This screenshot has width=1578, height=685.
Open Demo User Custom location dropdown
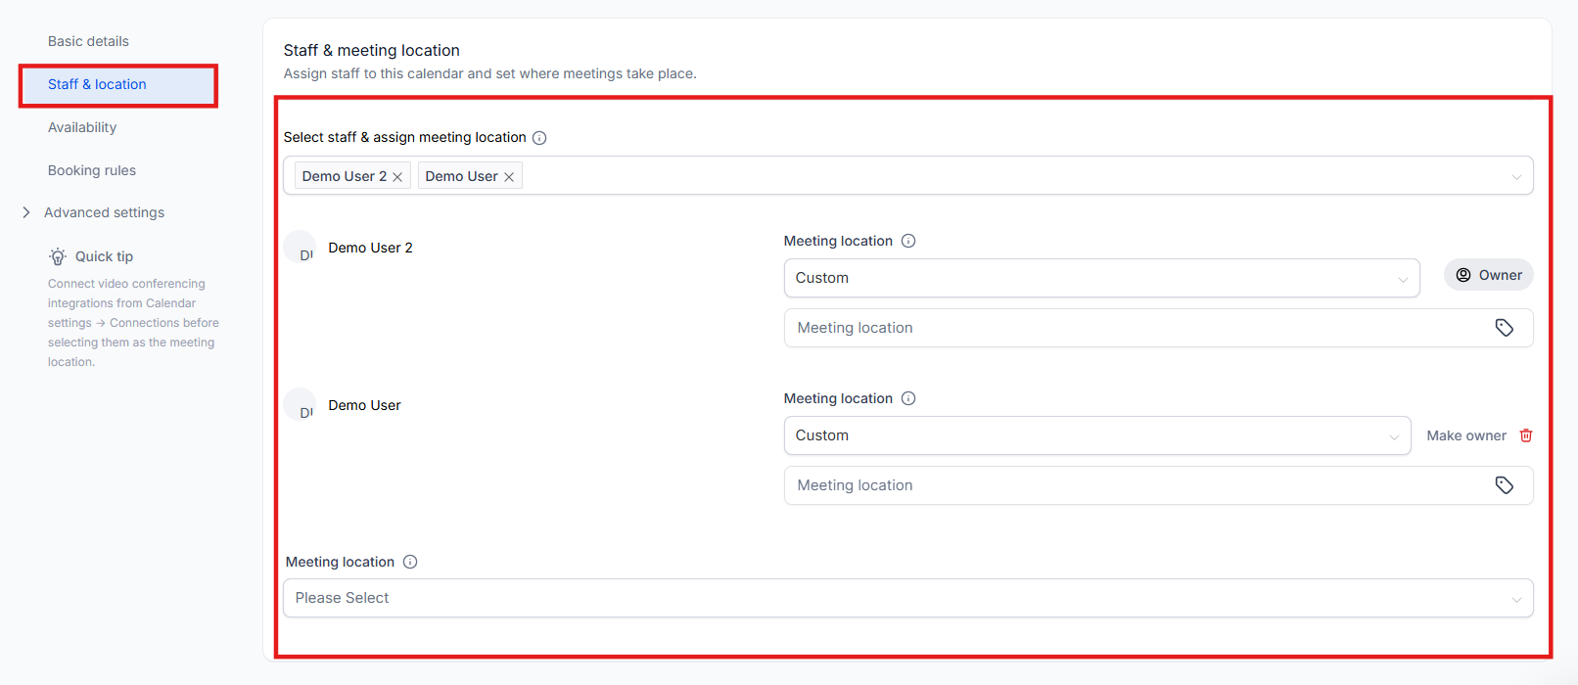(x=1096, y=435)
